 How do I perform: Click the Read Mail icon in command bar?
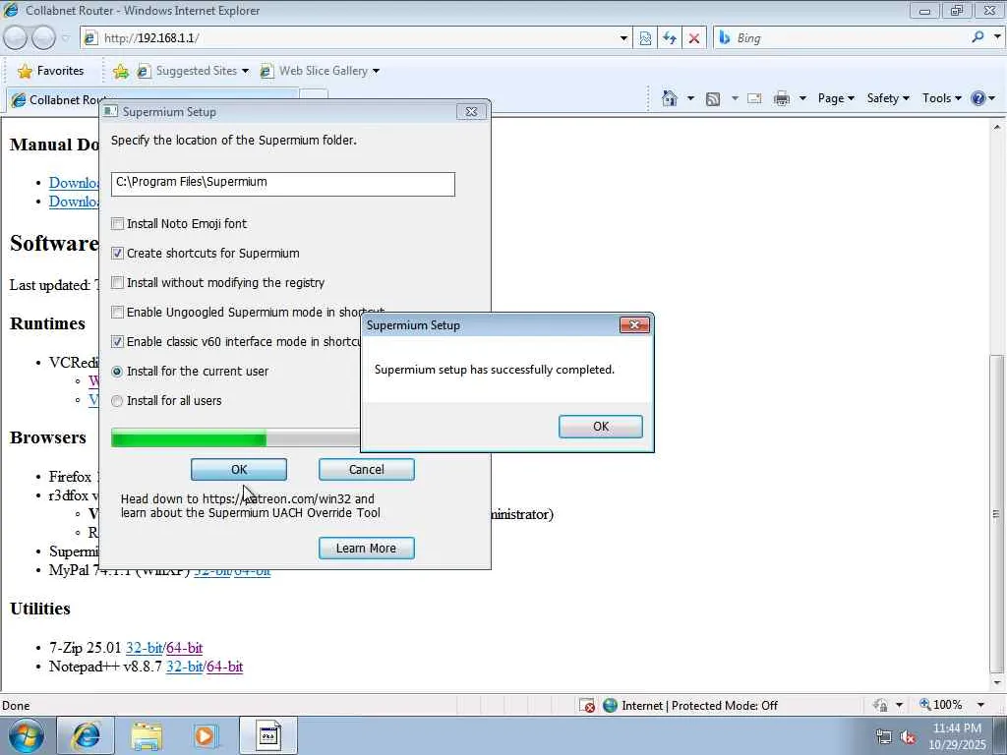754,98
